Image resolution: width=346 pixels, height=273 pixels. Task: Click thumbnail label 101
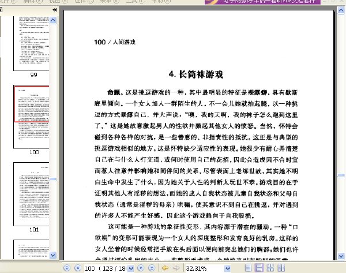34,230
